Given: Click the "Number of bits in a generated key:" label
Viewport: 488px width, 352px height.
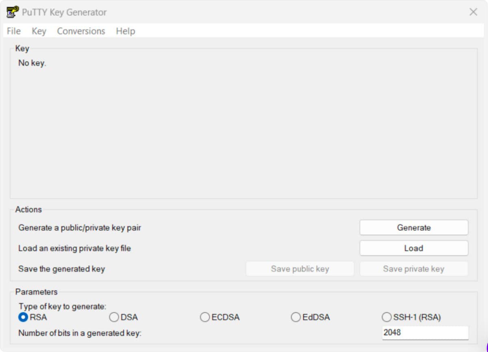Looking at the screenshot, I should [80, 333].
